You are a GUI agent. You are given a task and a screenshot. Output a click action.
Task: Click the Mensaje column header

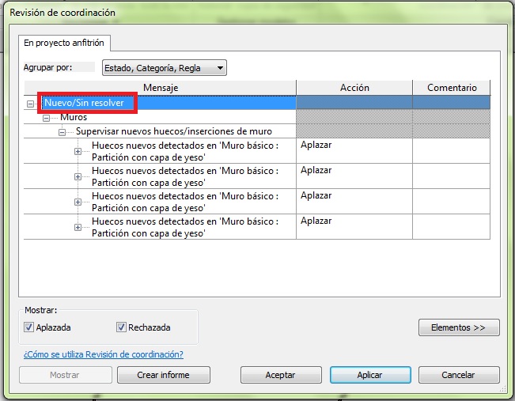pos(161,88)
